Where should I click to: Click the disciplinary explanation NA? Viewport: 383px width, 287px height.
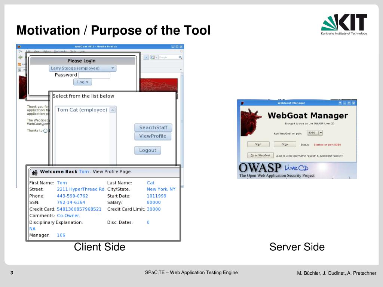click(x=32, y=229)
